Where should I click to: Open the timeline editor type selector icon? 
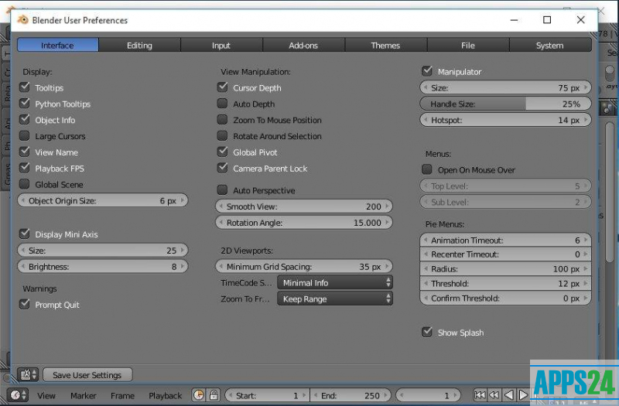pyautogui.click(x=18, y=395)
